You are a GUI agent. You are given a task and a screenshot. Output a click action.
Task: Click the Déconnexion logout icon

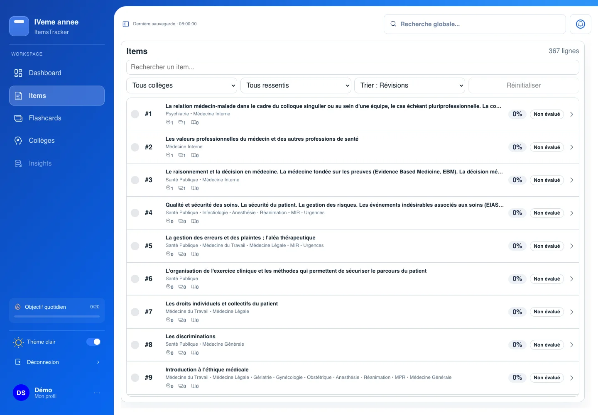point(18,362)
